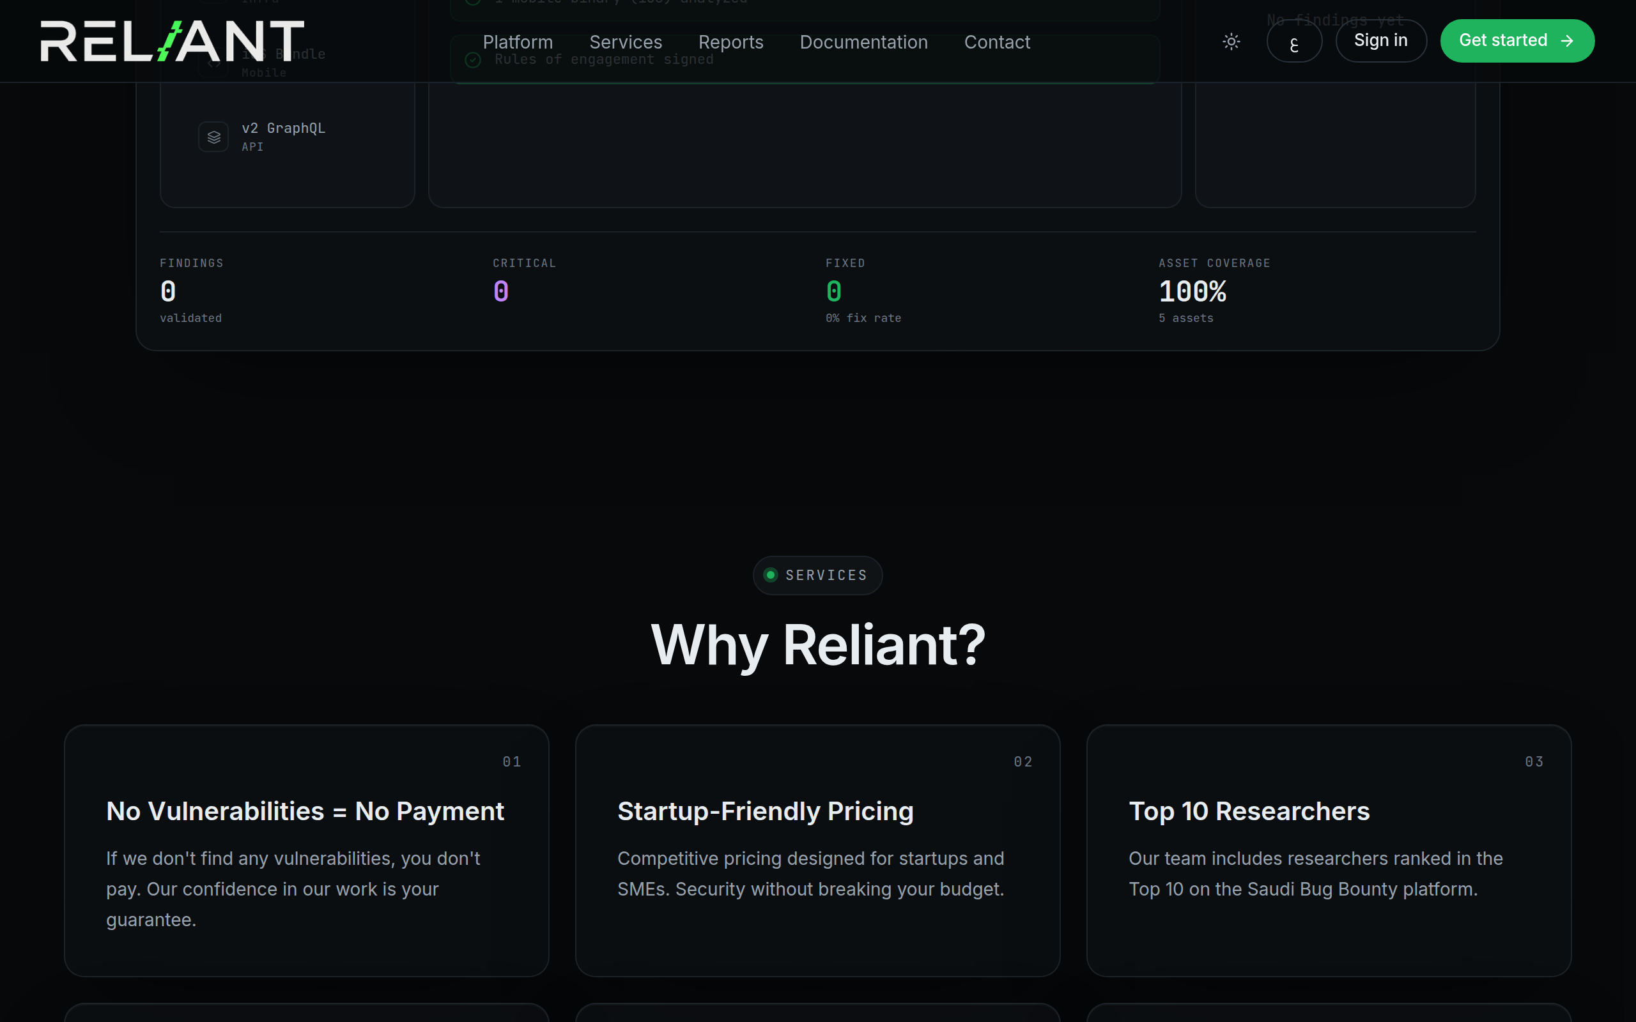Click the green Fixed count 0
The width and height of the screenshot is (1636, 1022).
[833, 292]
